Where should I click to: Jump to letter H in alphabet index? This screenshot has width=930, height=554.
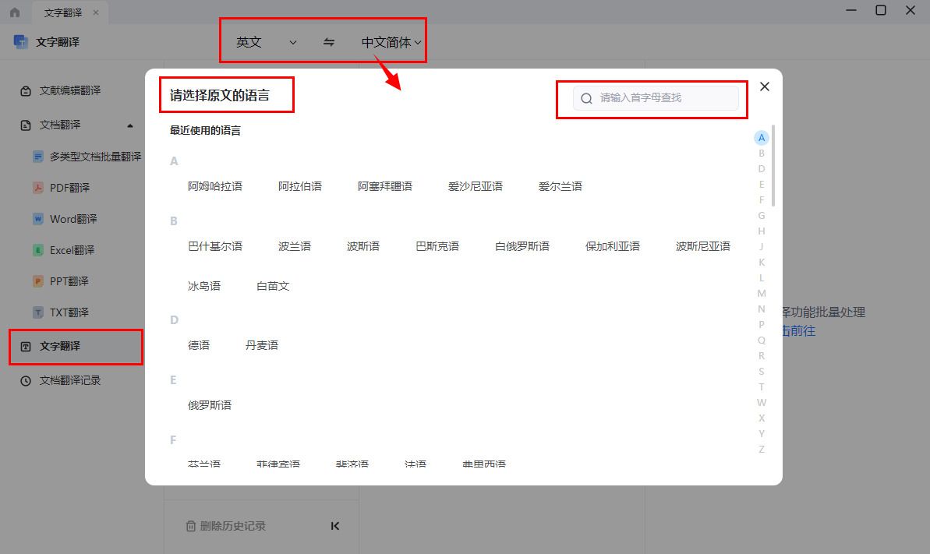(x=762, y=231)
